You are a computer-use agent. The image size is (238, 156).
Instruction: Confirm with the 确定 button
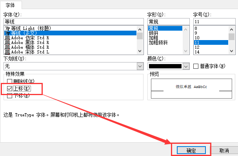[191, 150]
